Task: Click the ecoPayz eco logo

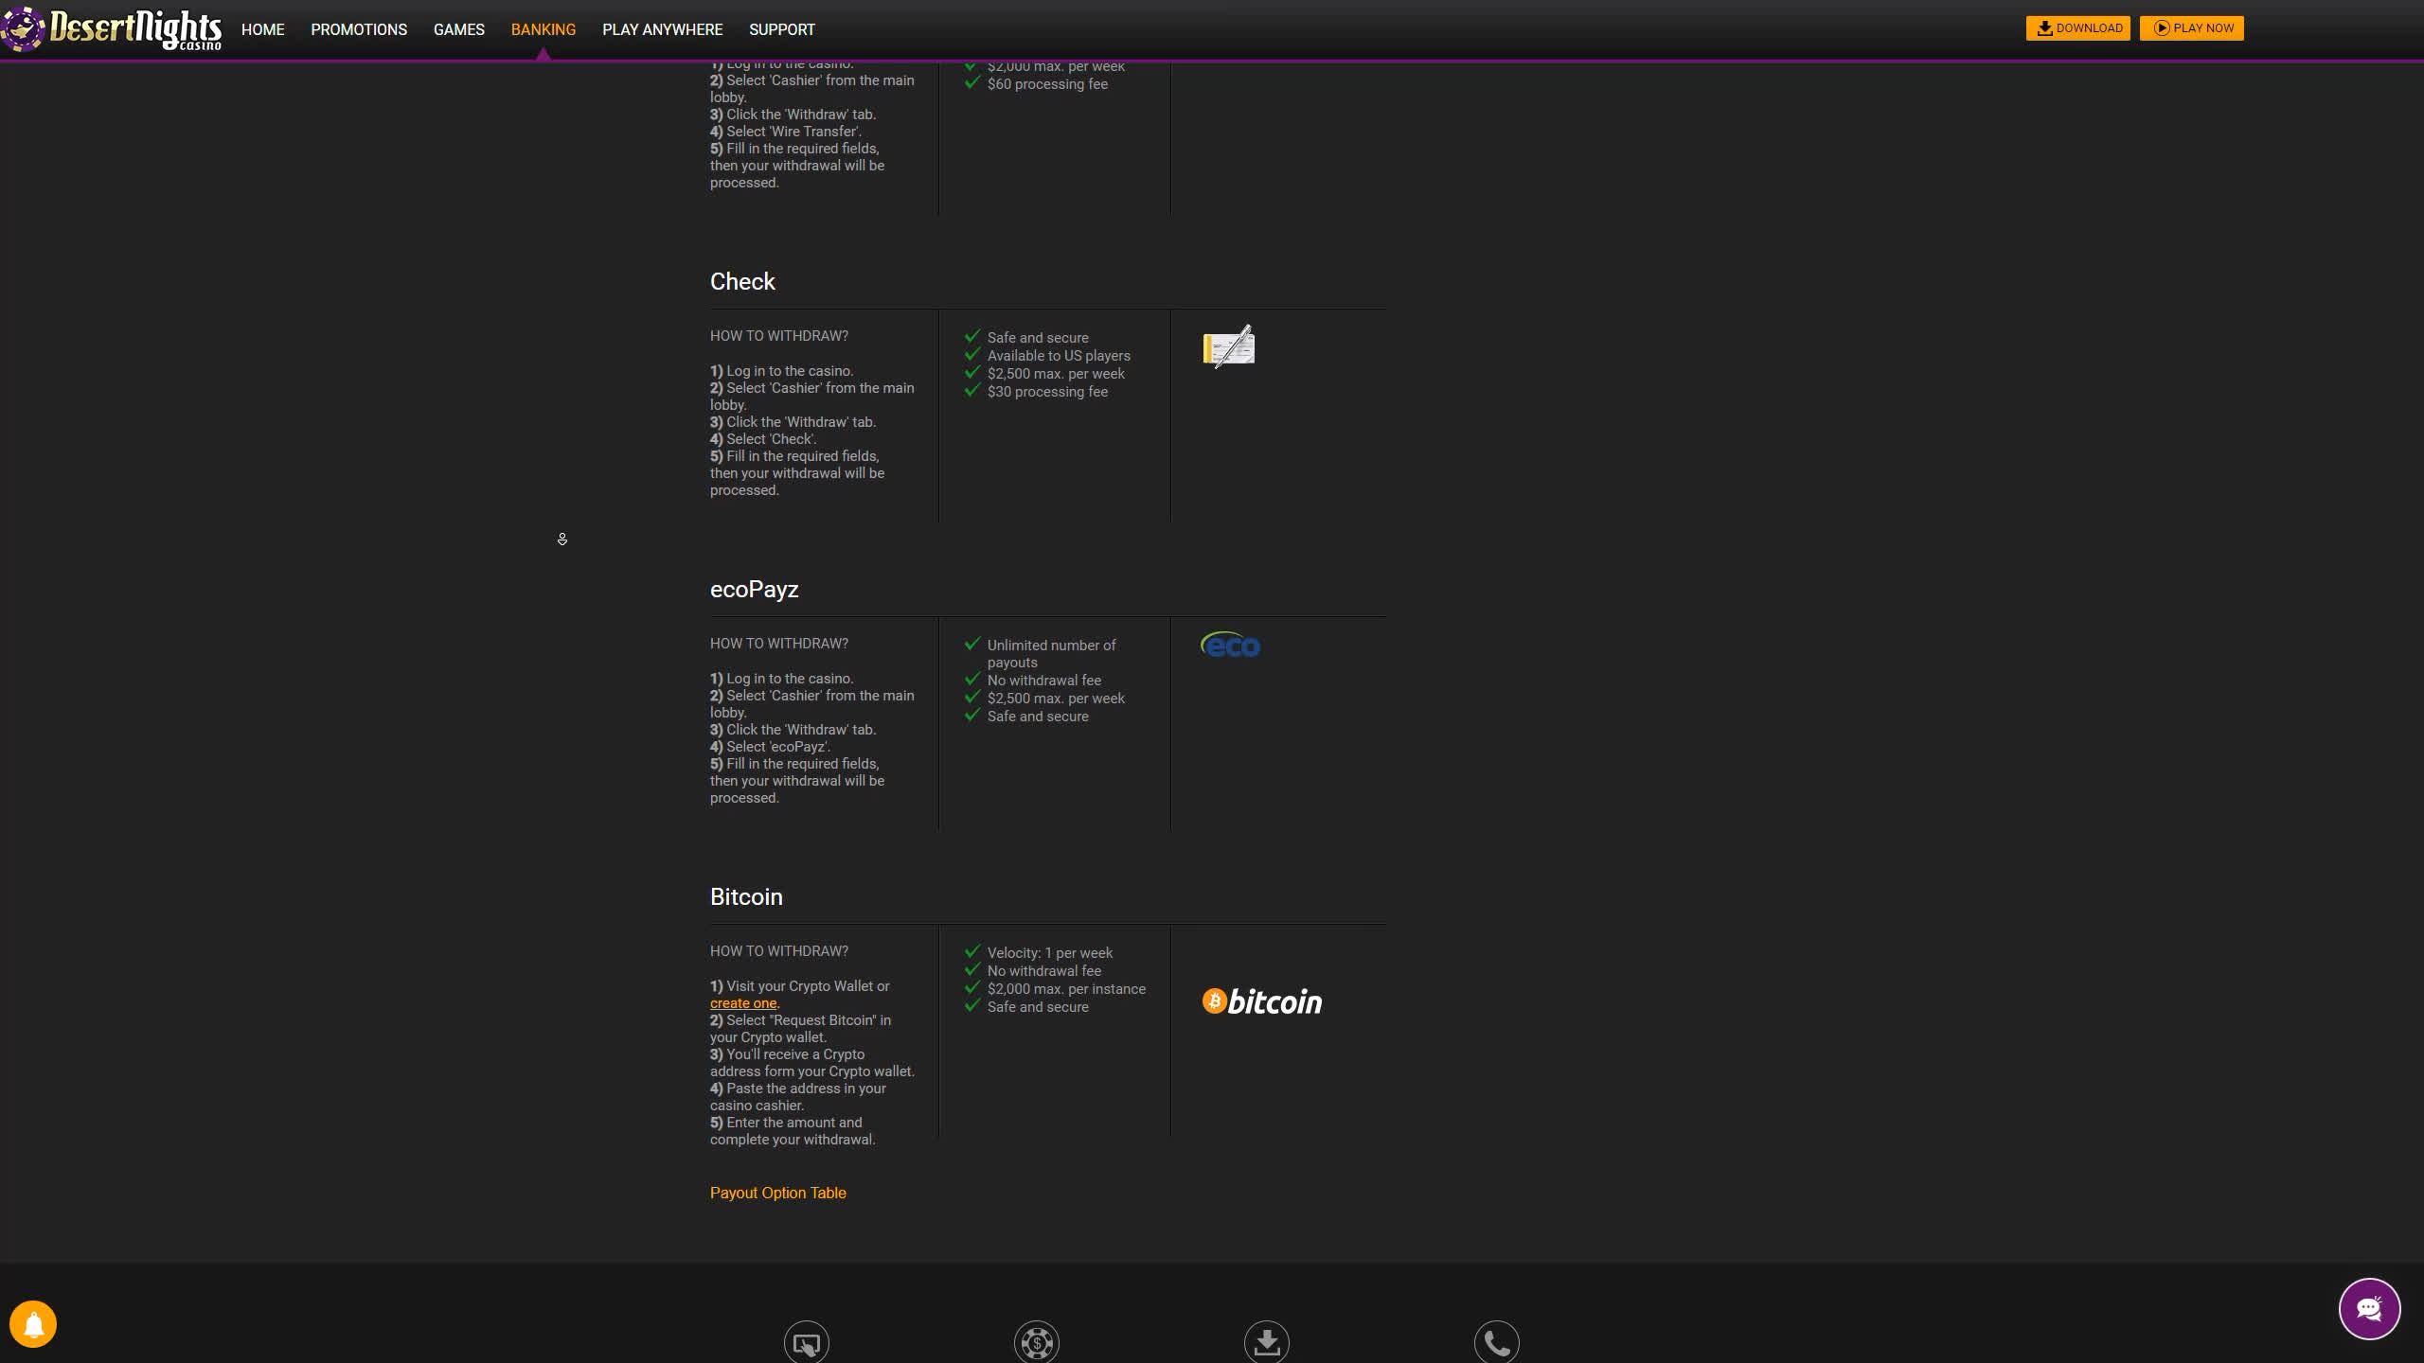Action: 1230,646
